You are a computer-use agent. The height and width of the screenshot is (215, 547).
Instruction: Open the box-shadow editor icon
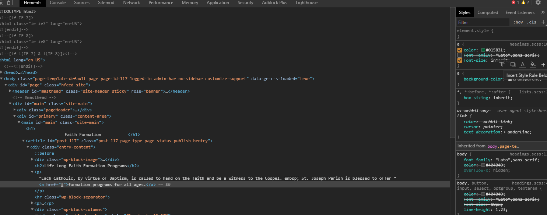click(x=512, y=65)
